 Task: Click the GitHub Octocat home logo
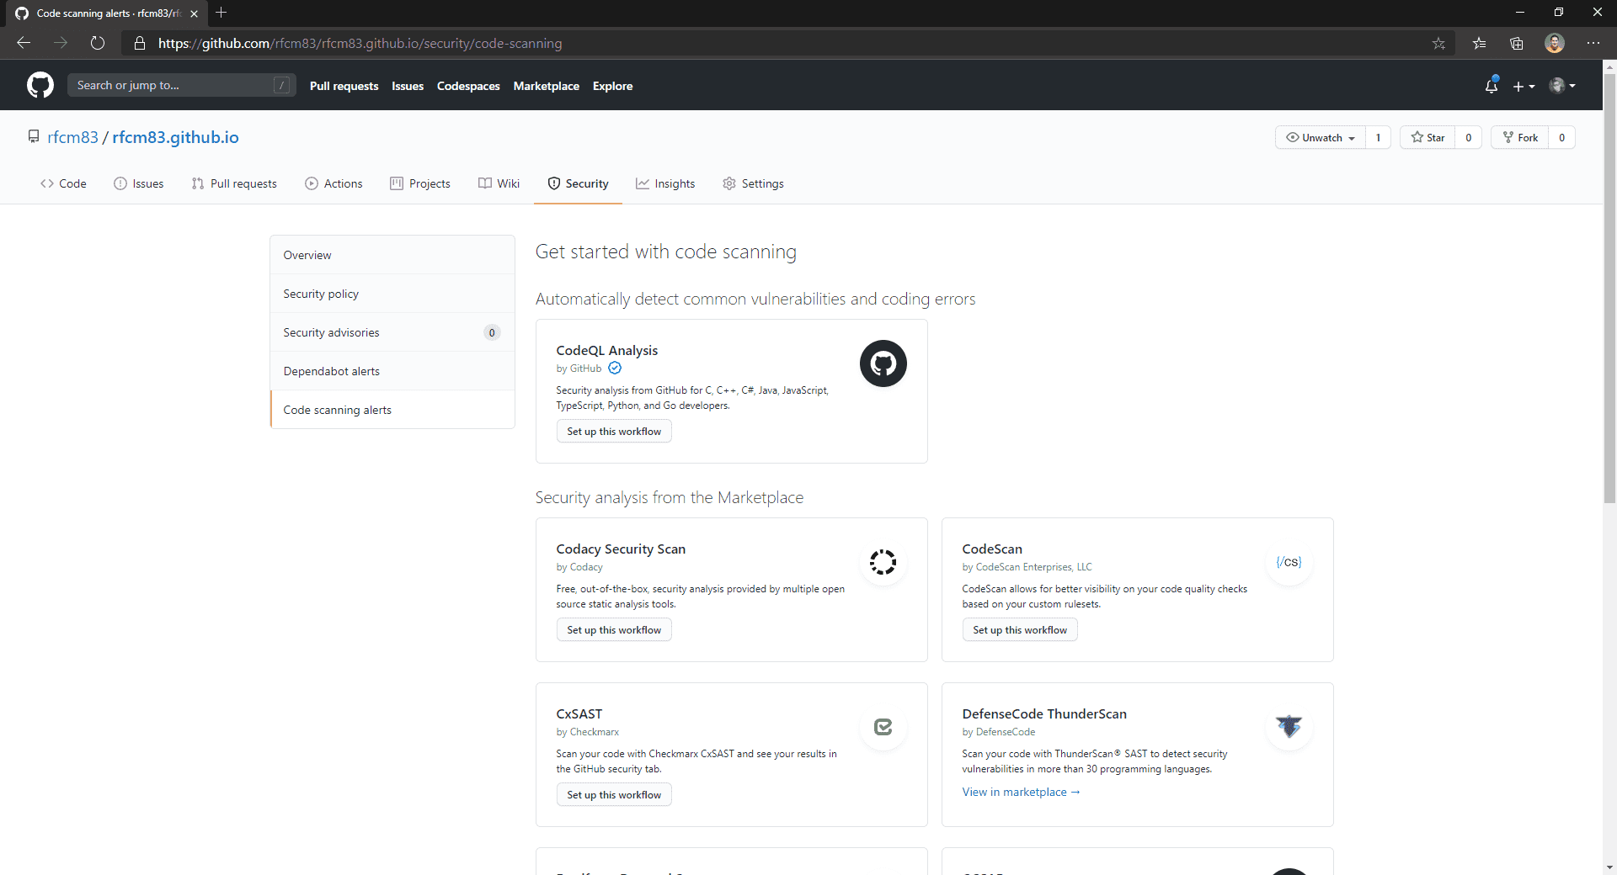tap(40, 85)
